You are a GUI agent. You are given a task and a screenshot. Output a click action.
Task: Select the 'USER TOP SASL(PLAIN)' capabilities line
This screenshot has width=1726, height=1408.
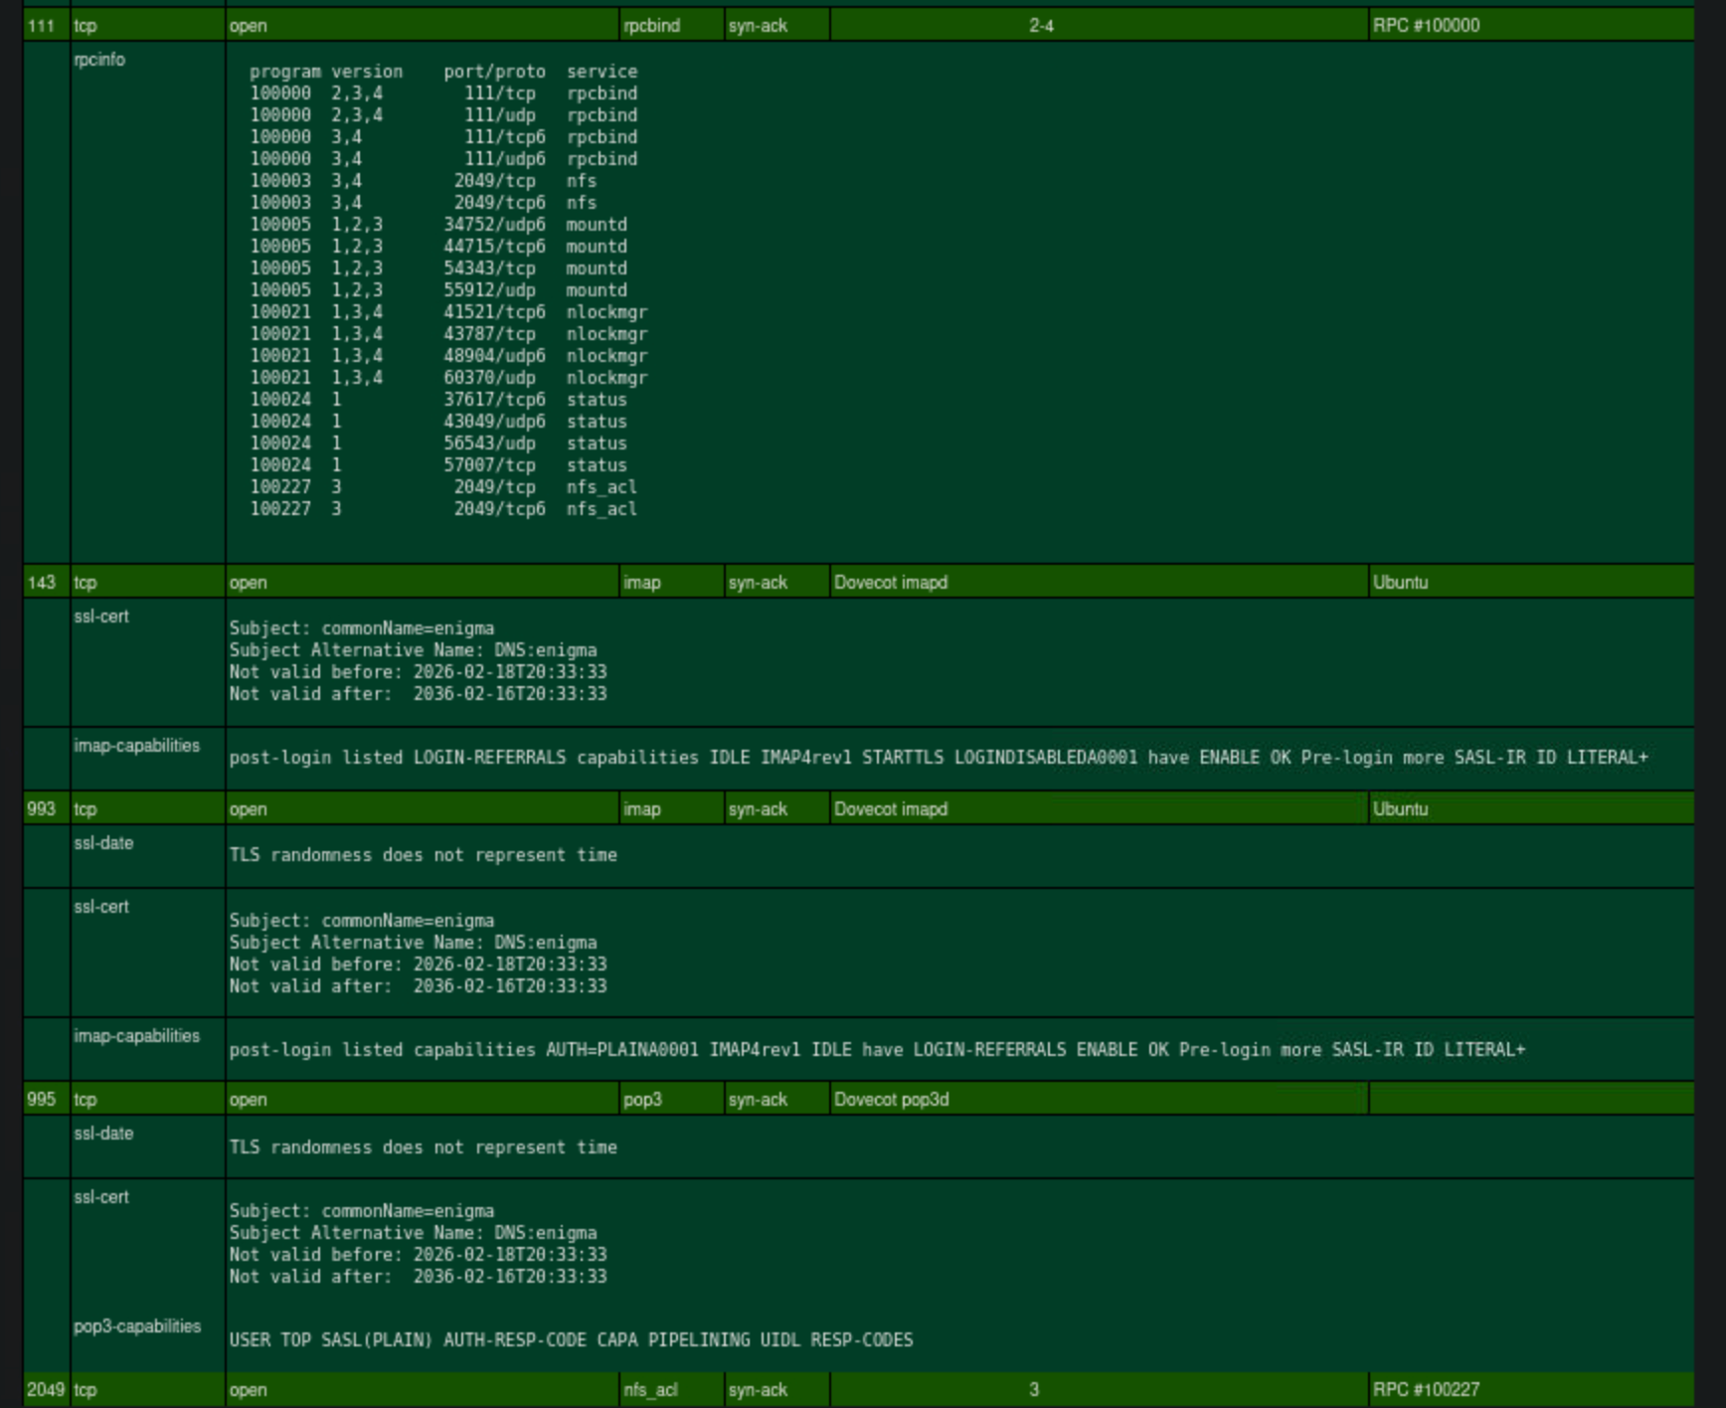pyautogui.click(x=572, y=1340)
